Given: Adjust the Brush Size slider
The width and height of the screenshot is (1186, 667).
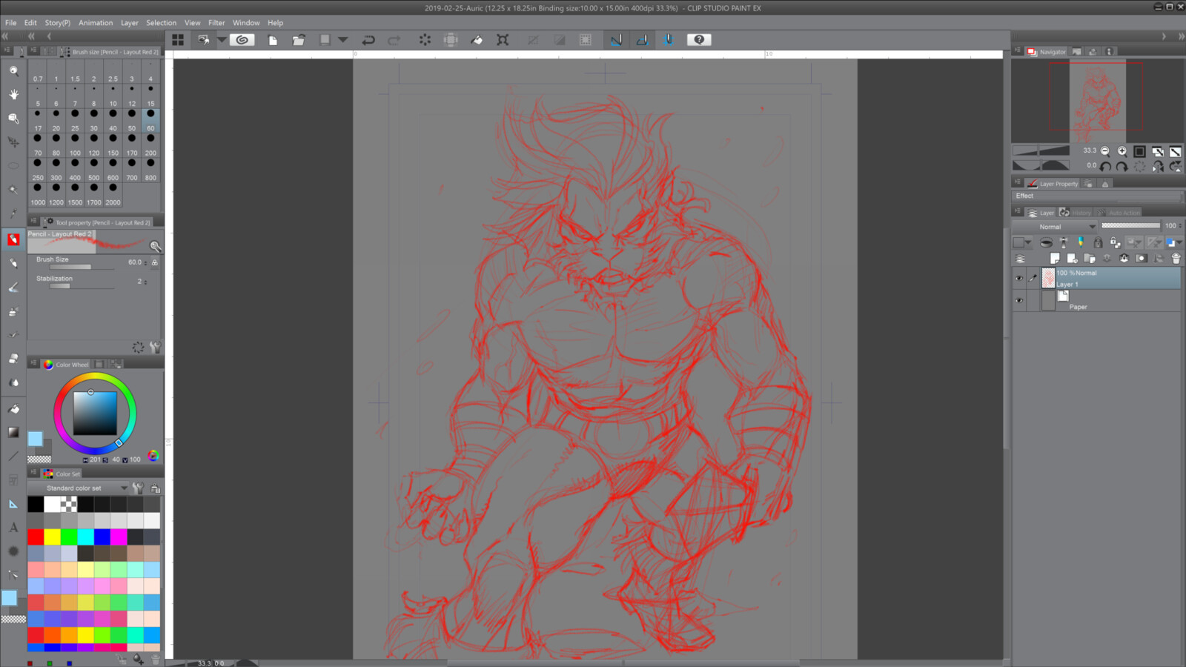Looking at the screenshot, I should pos(82,267).
